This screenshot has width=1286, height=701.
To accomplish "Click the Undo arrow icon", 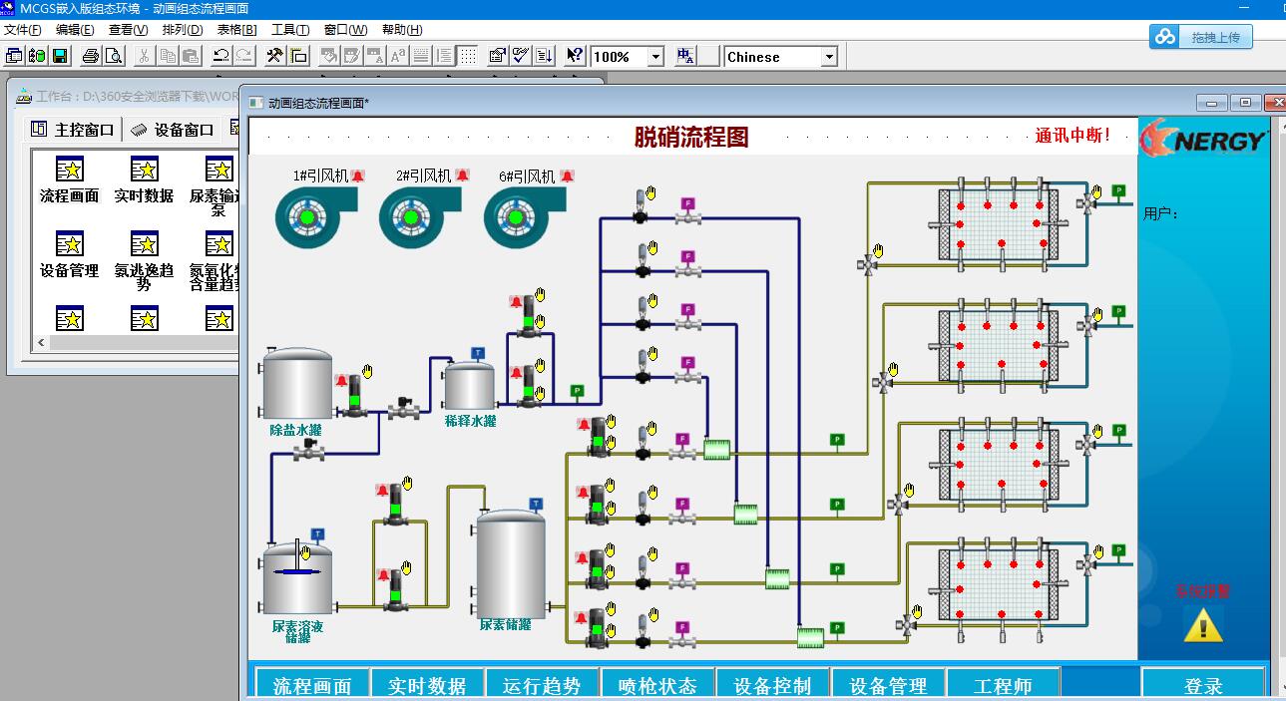I will pyautogui.click(x=221, y=56).
